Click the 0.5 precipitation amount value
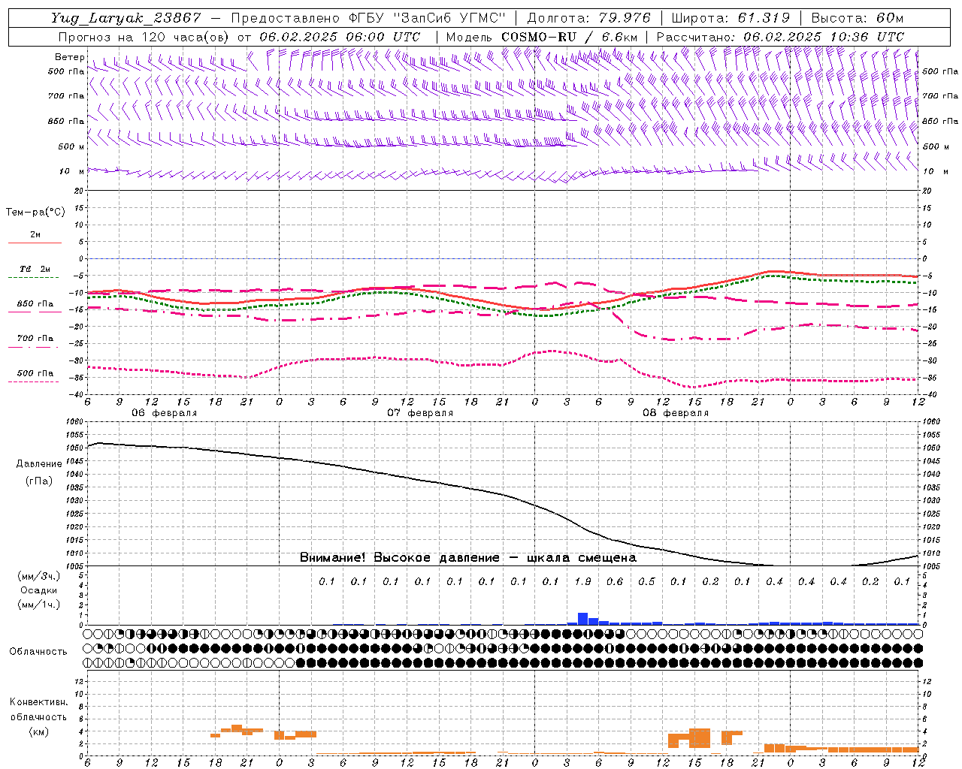This screenshot has height=769, width=962. (x=646, y=582)
